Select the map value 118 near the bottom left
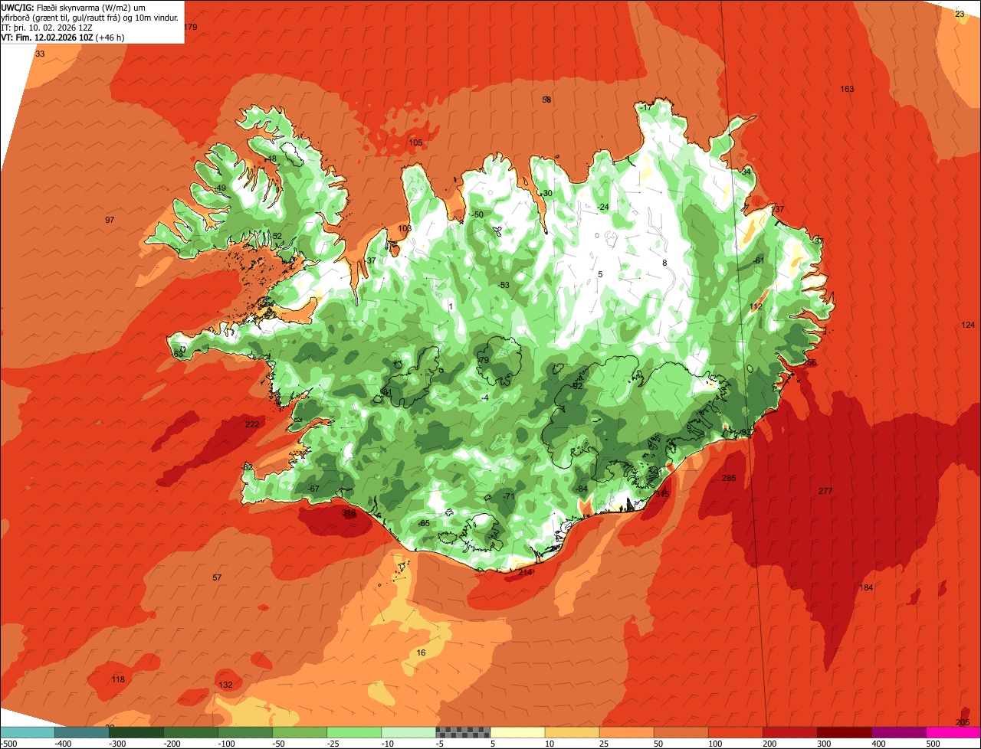 117,679
